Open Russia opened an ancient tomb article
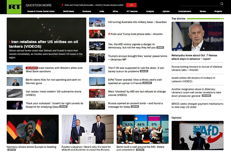 [x=135, y=105]
